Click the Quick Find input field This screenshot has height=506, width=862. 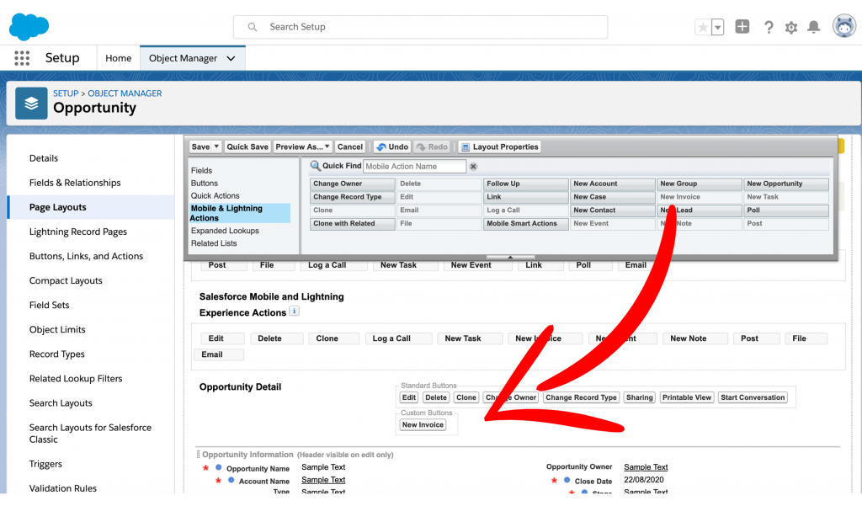(414, 166)
